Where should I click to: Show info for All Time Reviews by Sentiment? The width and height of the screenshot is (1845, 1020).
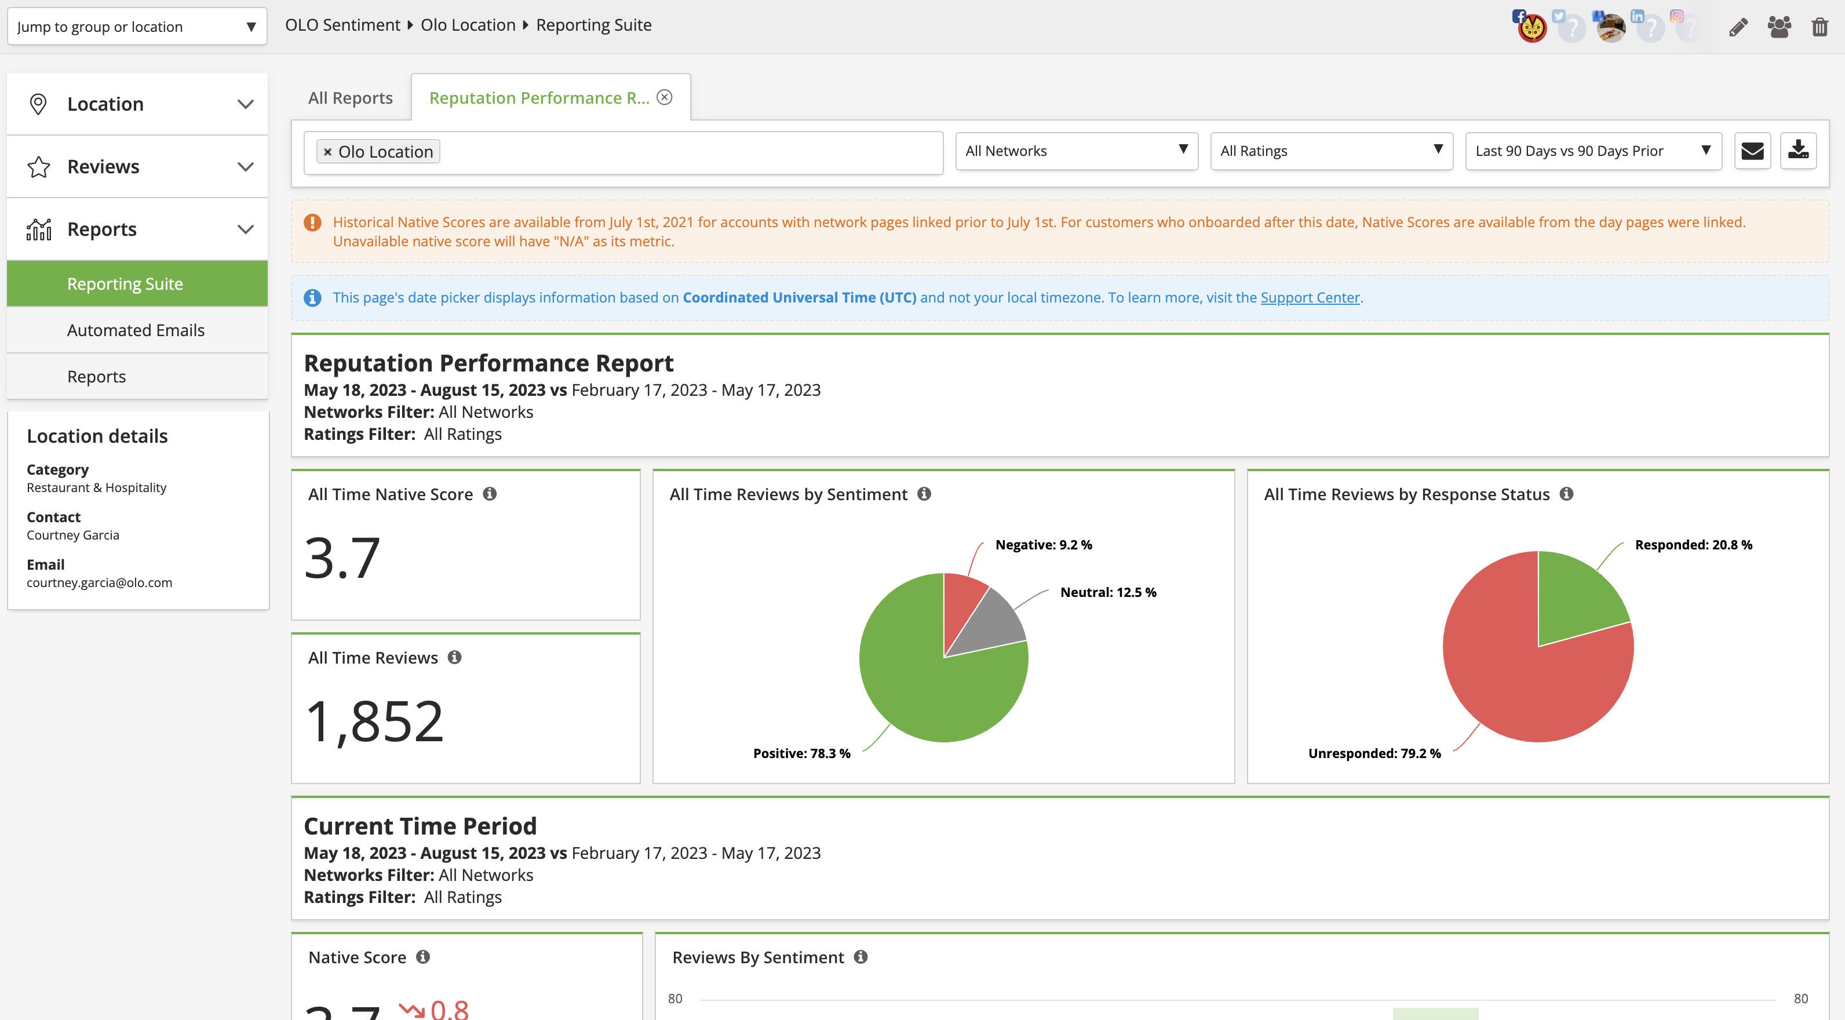click(924, 494)
